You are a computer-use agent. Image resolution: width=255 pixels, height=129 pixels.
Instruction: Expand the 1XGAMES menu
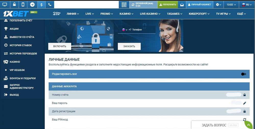[x=175, y=14]
